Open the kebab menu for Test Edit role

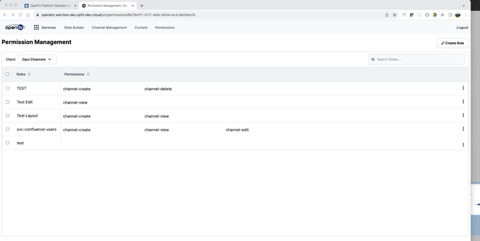(x=463, y=102)
